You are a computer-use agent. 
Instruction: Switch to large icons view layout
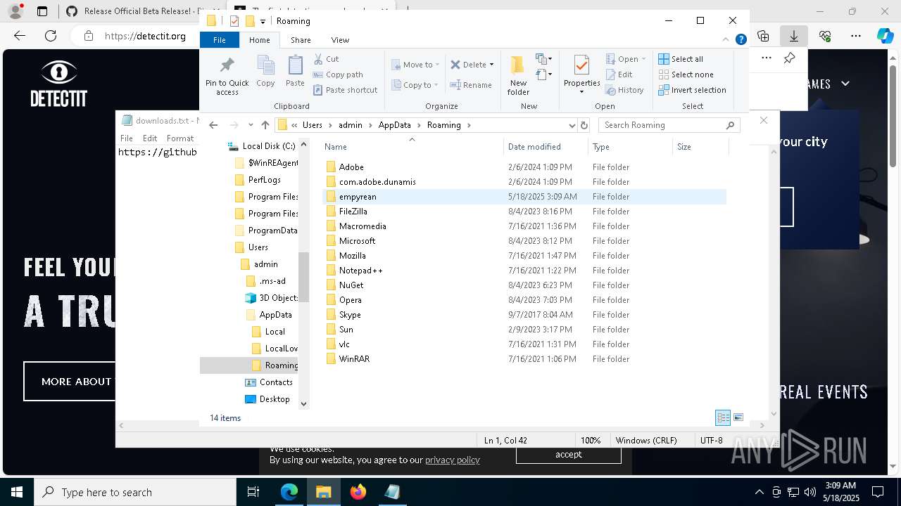[x=738, y=417]
